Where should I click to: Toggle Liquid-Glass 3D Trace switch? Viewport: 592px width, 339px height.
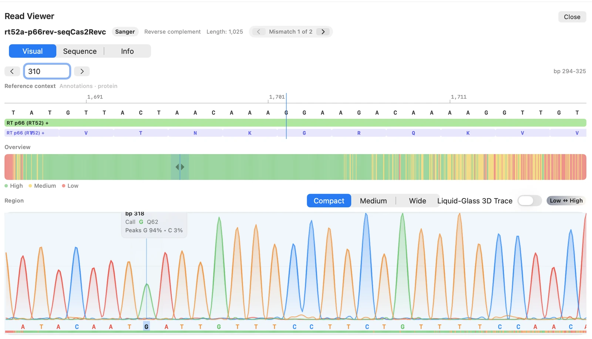(529, 201)
